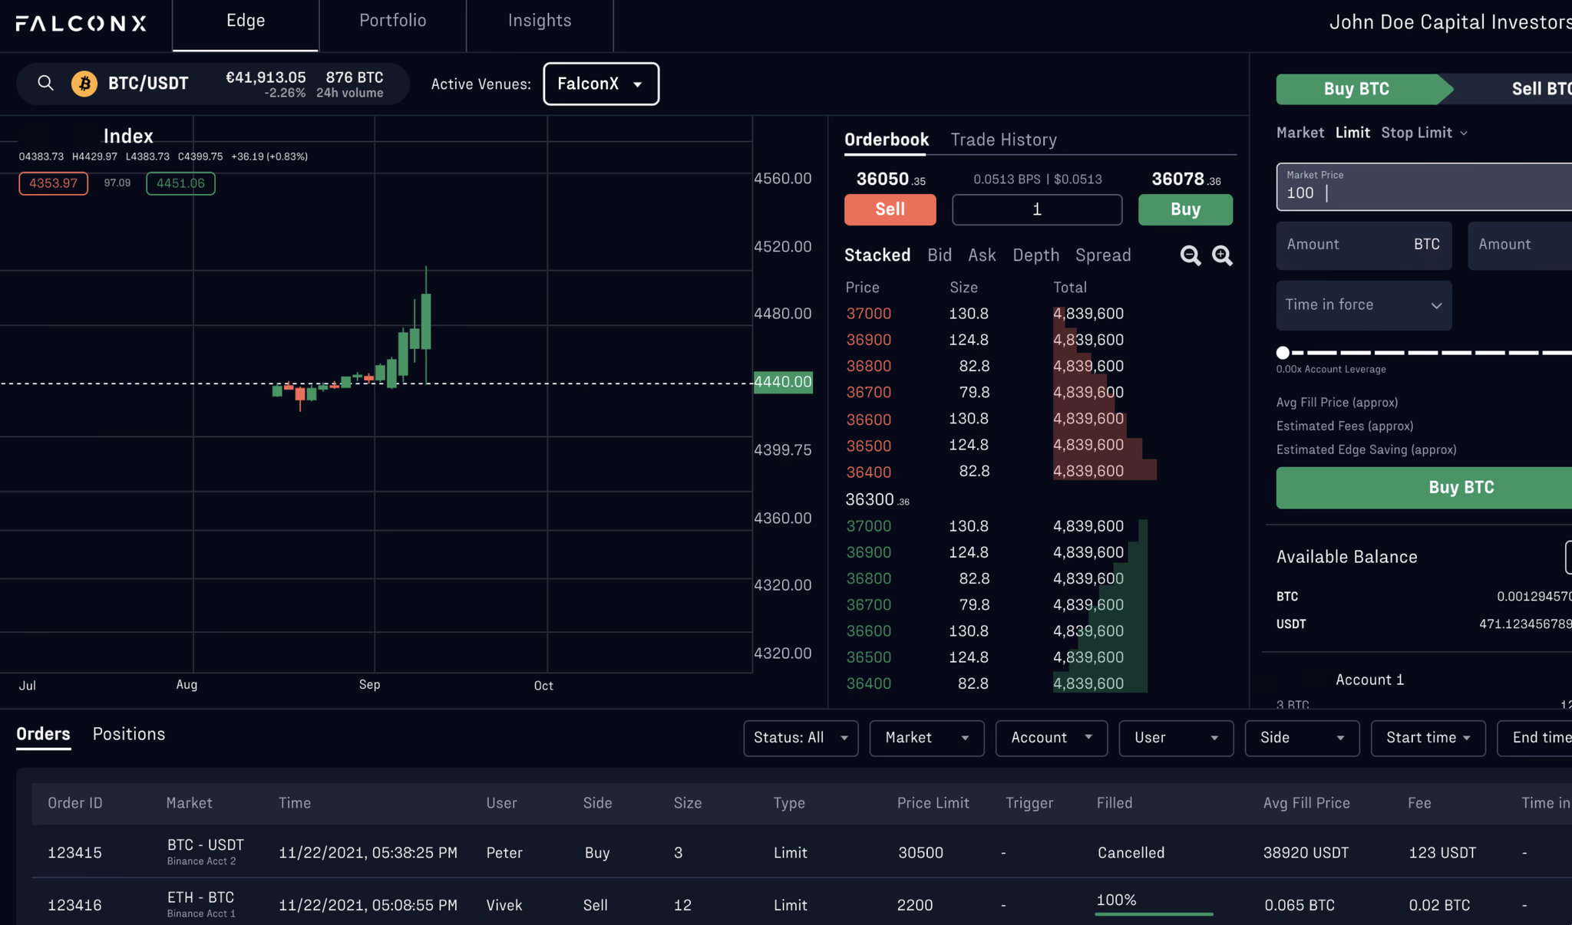Click the John Doe Capital Investors name
Screen dimensions: 1572x925
coord(1450,22)
